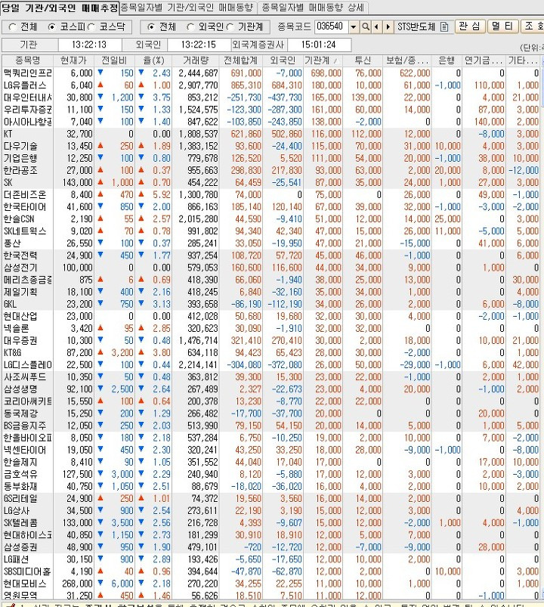544x607 pixels.
Task: Select the 한솔CSN stock name
Action: (x=19, y=219)
